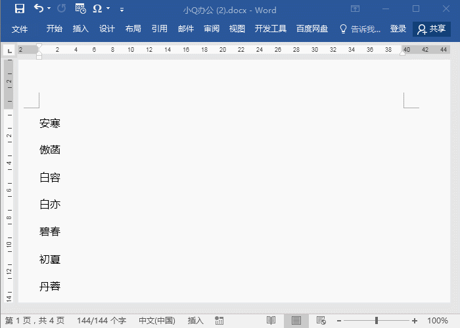460x328 pixels.
Task: Click the text 安寒 in document
Action: point(50,123)
